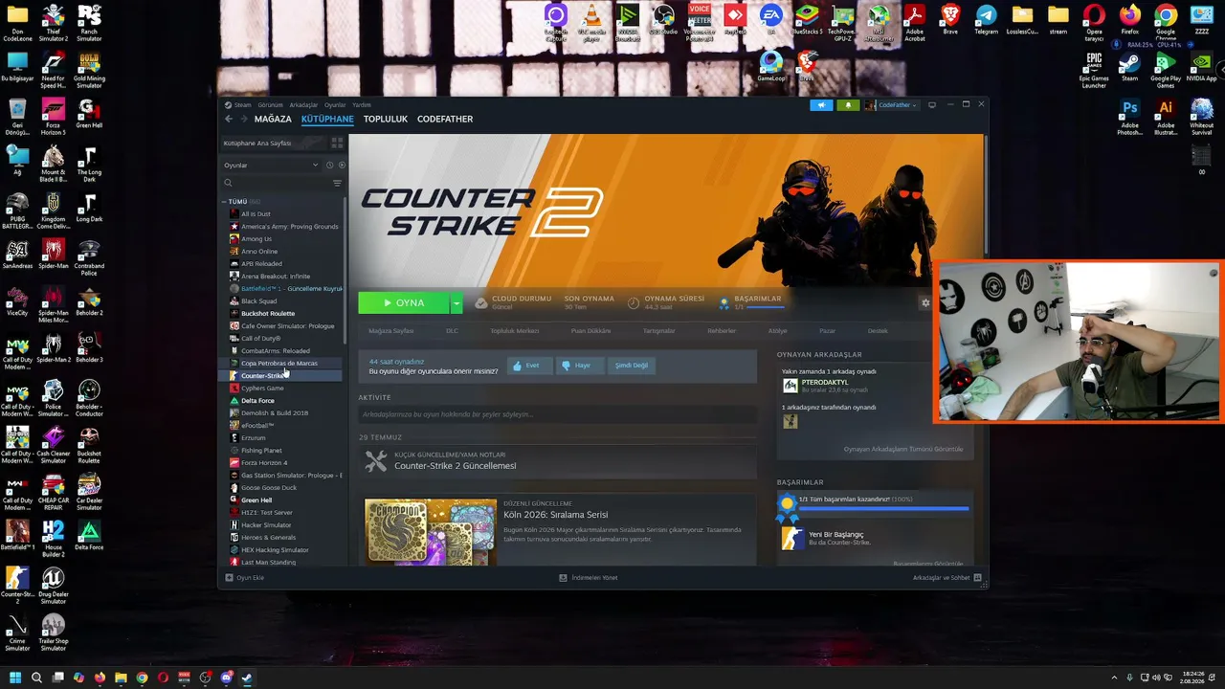Image resolution: width=1225 pixels, height=689 pixels.
Task: Recommend the game with Evet button
Action: pos(528,366)
